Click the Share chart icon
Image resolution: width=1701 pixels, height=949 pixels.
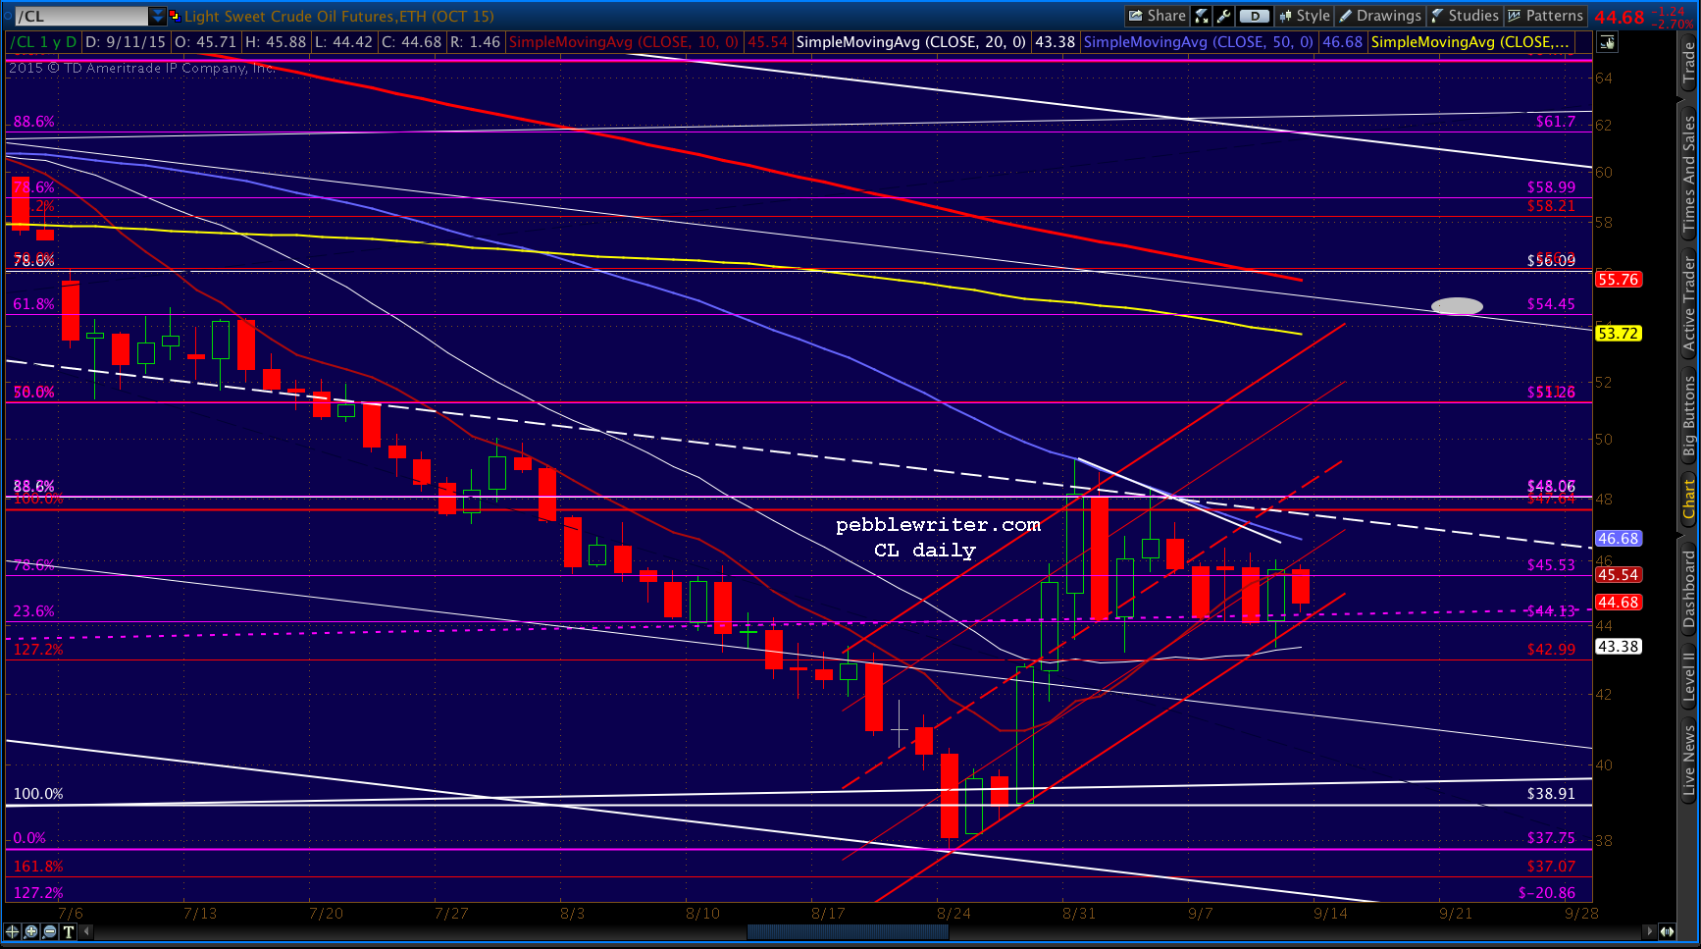(1158, 16)
